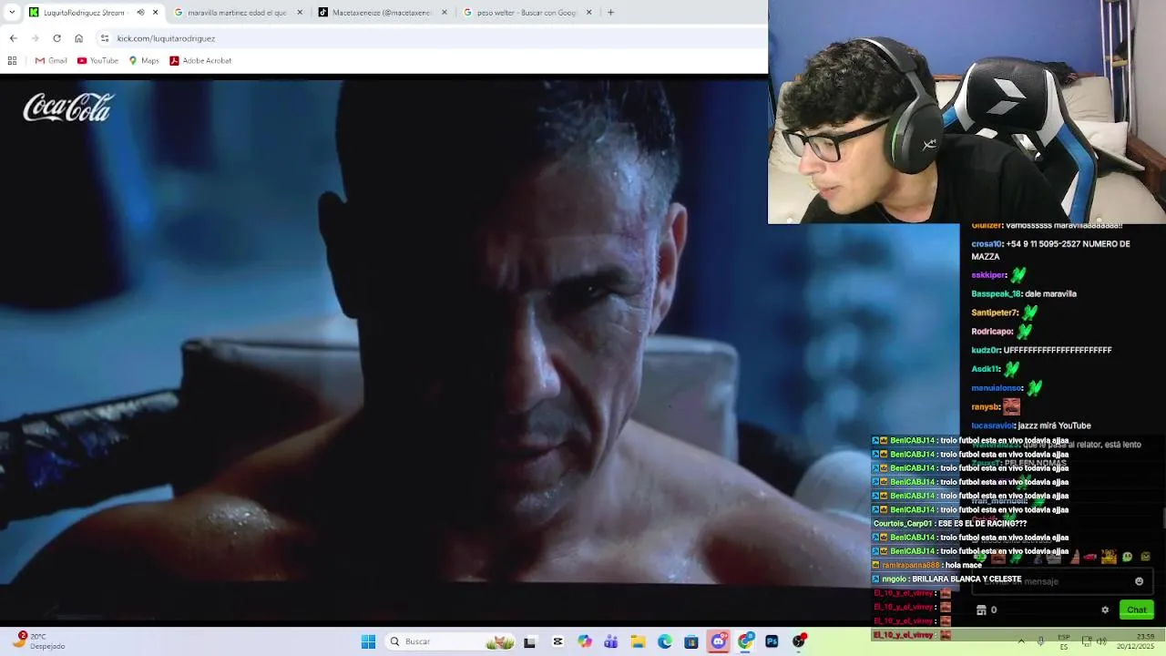Reload the kick.com page
This screenshot has height=656, width=1166.
[x=56, y=38]
